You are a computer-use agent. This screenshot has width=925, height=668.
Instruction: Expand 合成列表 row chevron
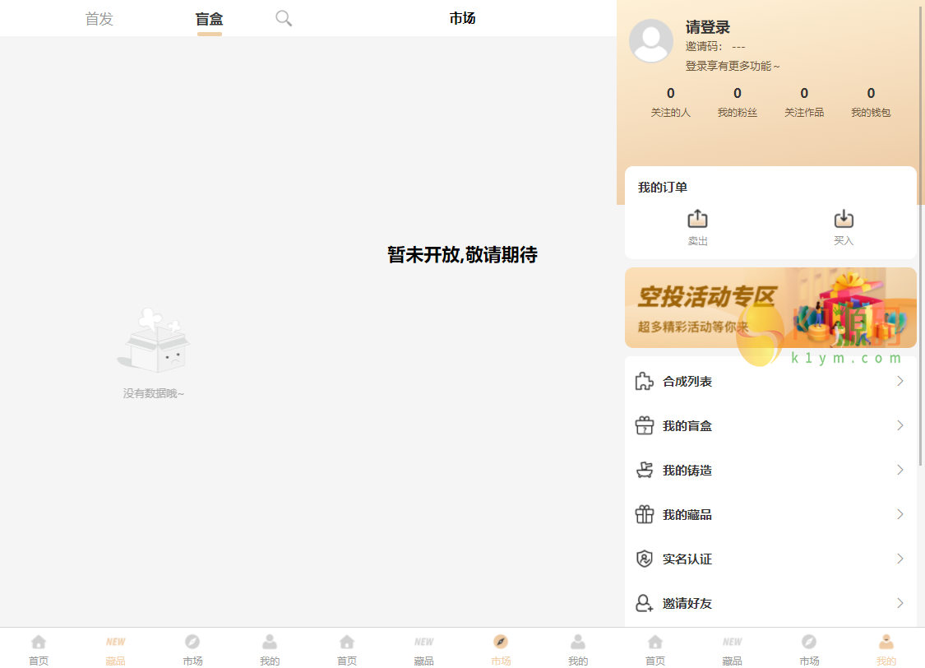tap(900, 381)
